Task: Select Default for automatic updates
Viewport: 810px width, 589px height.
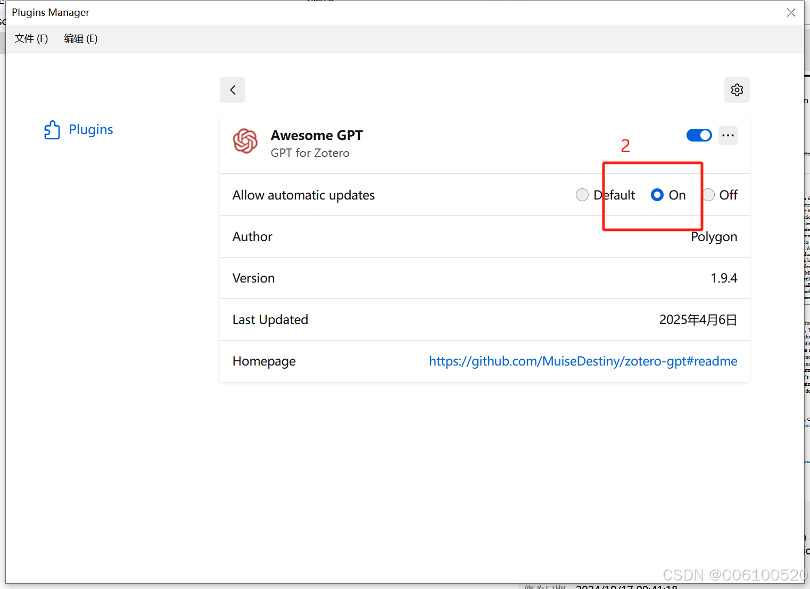Action: pos(582,195)
